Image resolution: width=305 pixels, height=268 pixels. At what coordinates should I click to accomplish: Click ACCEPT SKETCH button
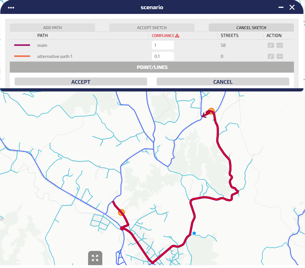pos(152,28)
